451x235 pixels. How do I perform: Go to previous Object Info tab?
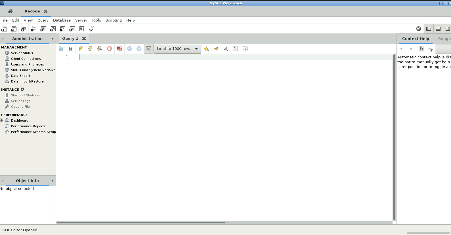click(3, 181)
